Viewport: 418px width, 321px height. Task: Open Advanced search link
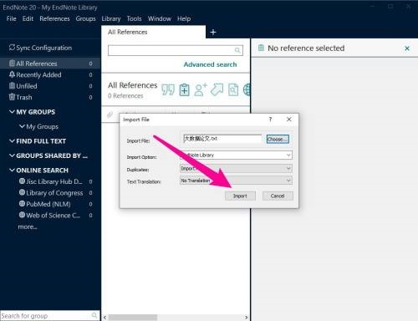[x=210, y=64]
